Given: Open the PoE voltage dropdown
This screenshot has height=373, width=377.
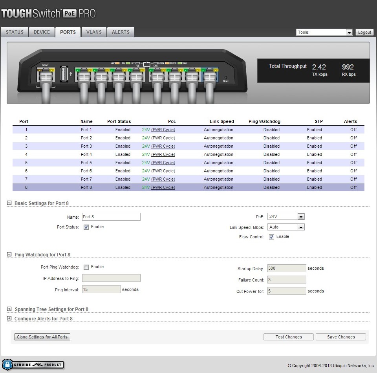Looking at the screenshot, I should pyautogui.click(x=286, y=217).
